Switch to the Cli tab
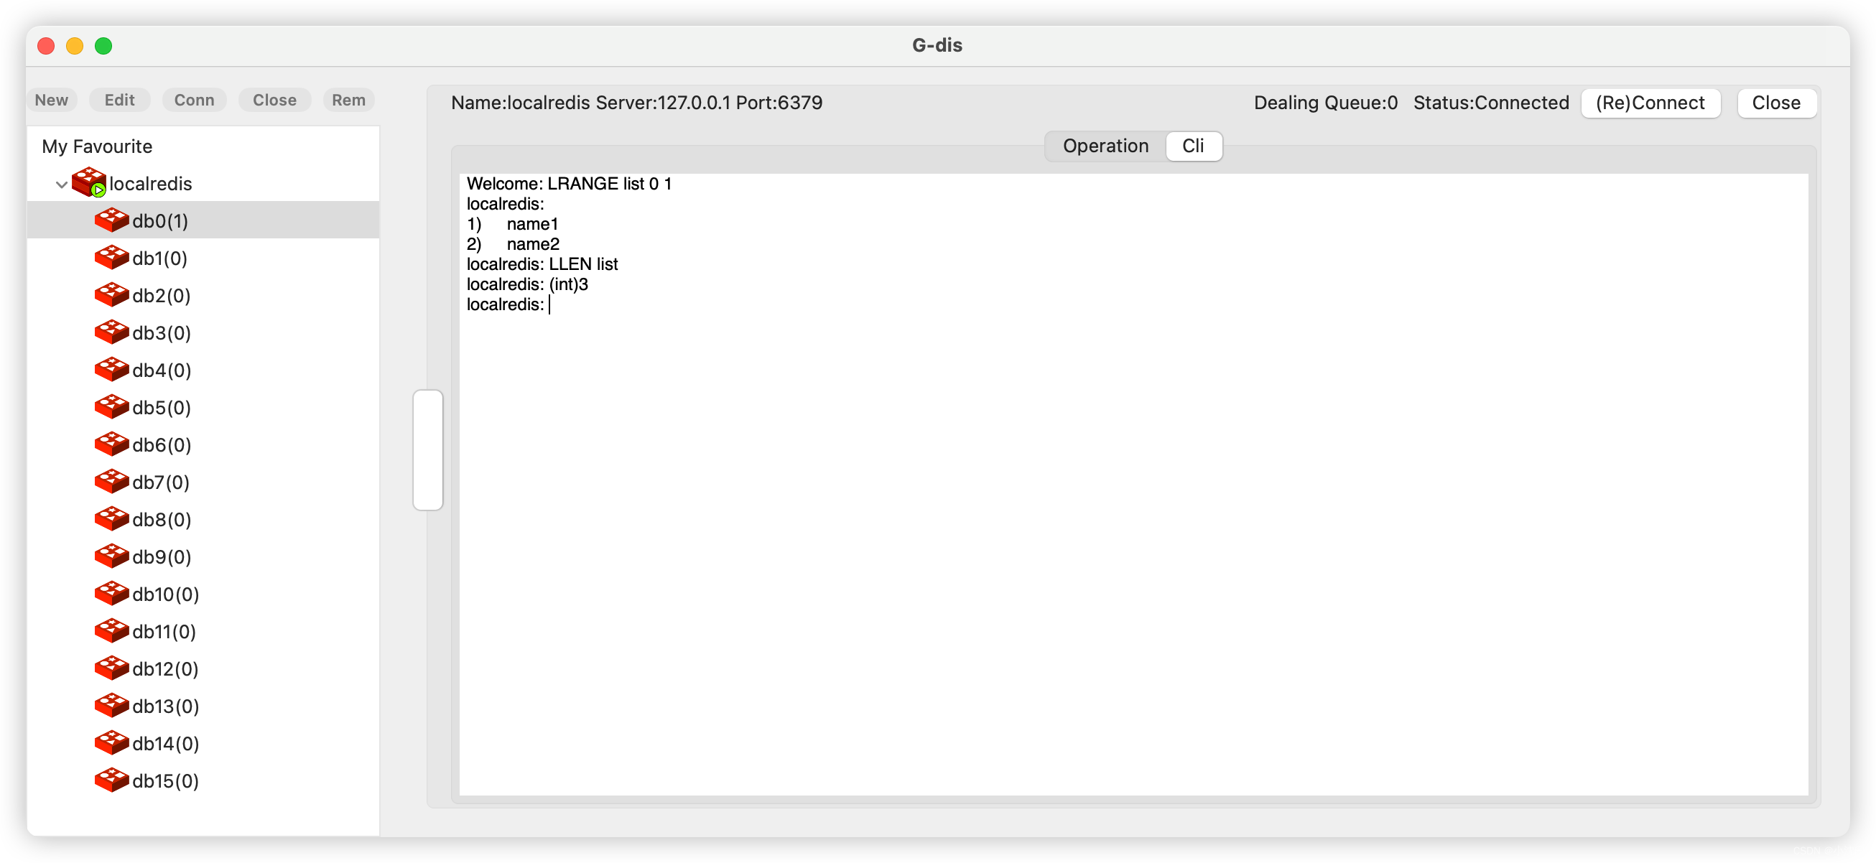Screen dimensions: 1876x863 [1194, 146]
